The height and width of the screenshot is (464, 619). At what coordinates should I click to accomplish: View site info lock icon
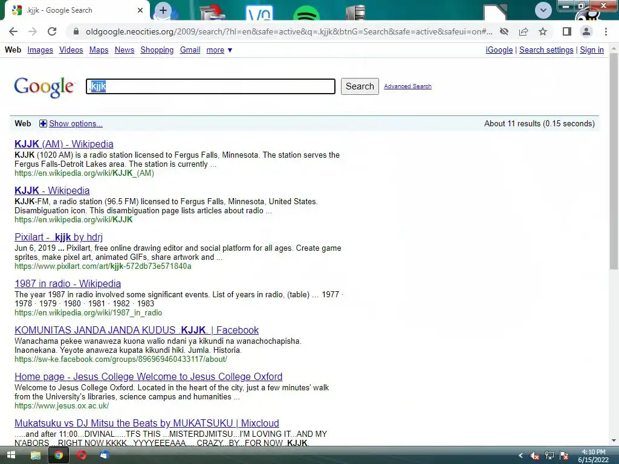click(76, 31)
